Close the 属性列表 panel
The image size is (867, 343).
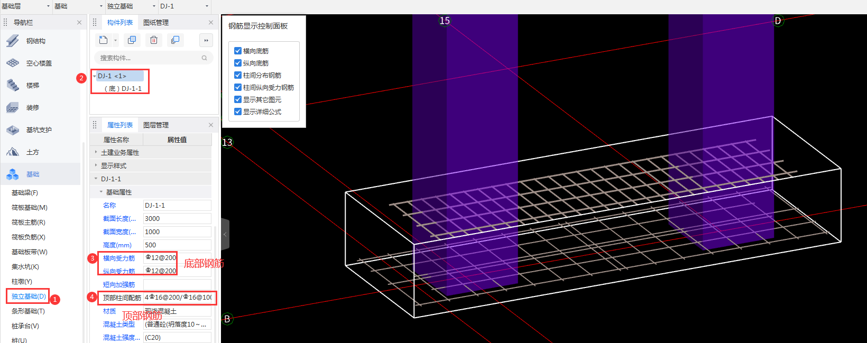pos(211,125)
